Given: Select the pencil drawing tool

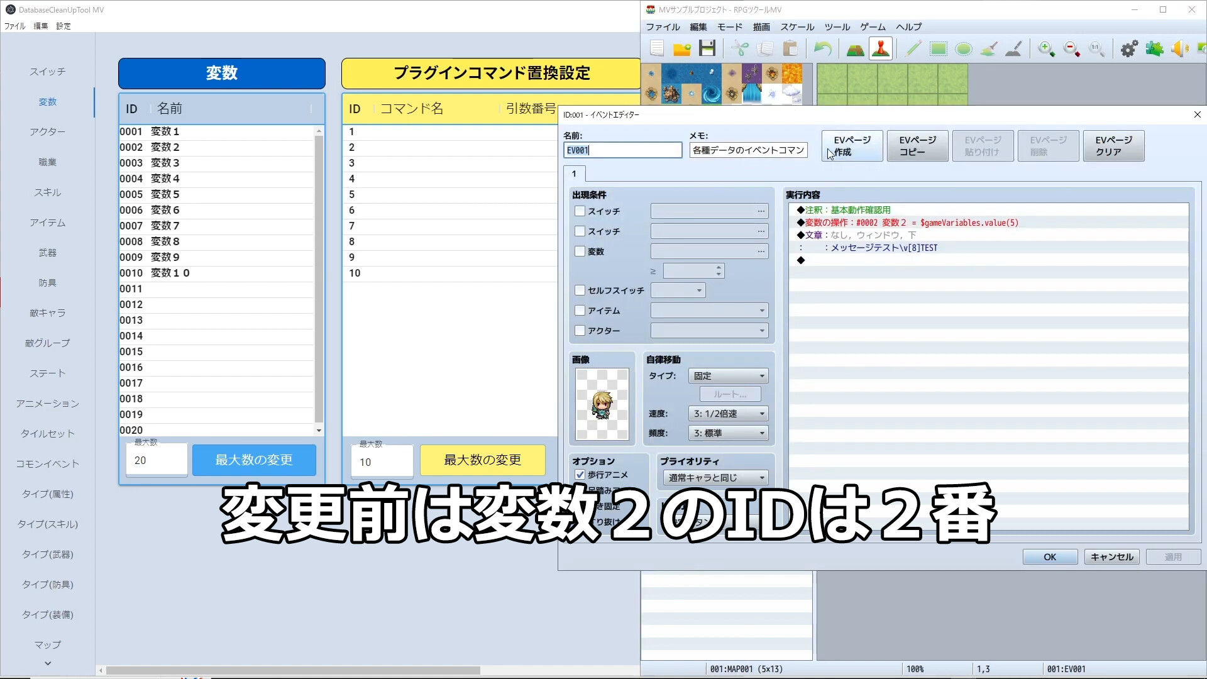Looking at the screenshot, I should coord(912,48).
